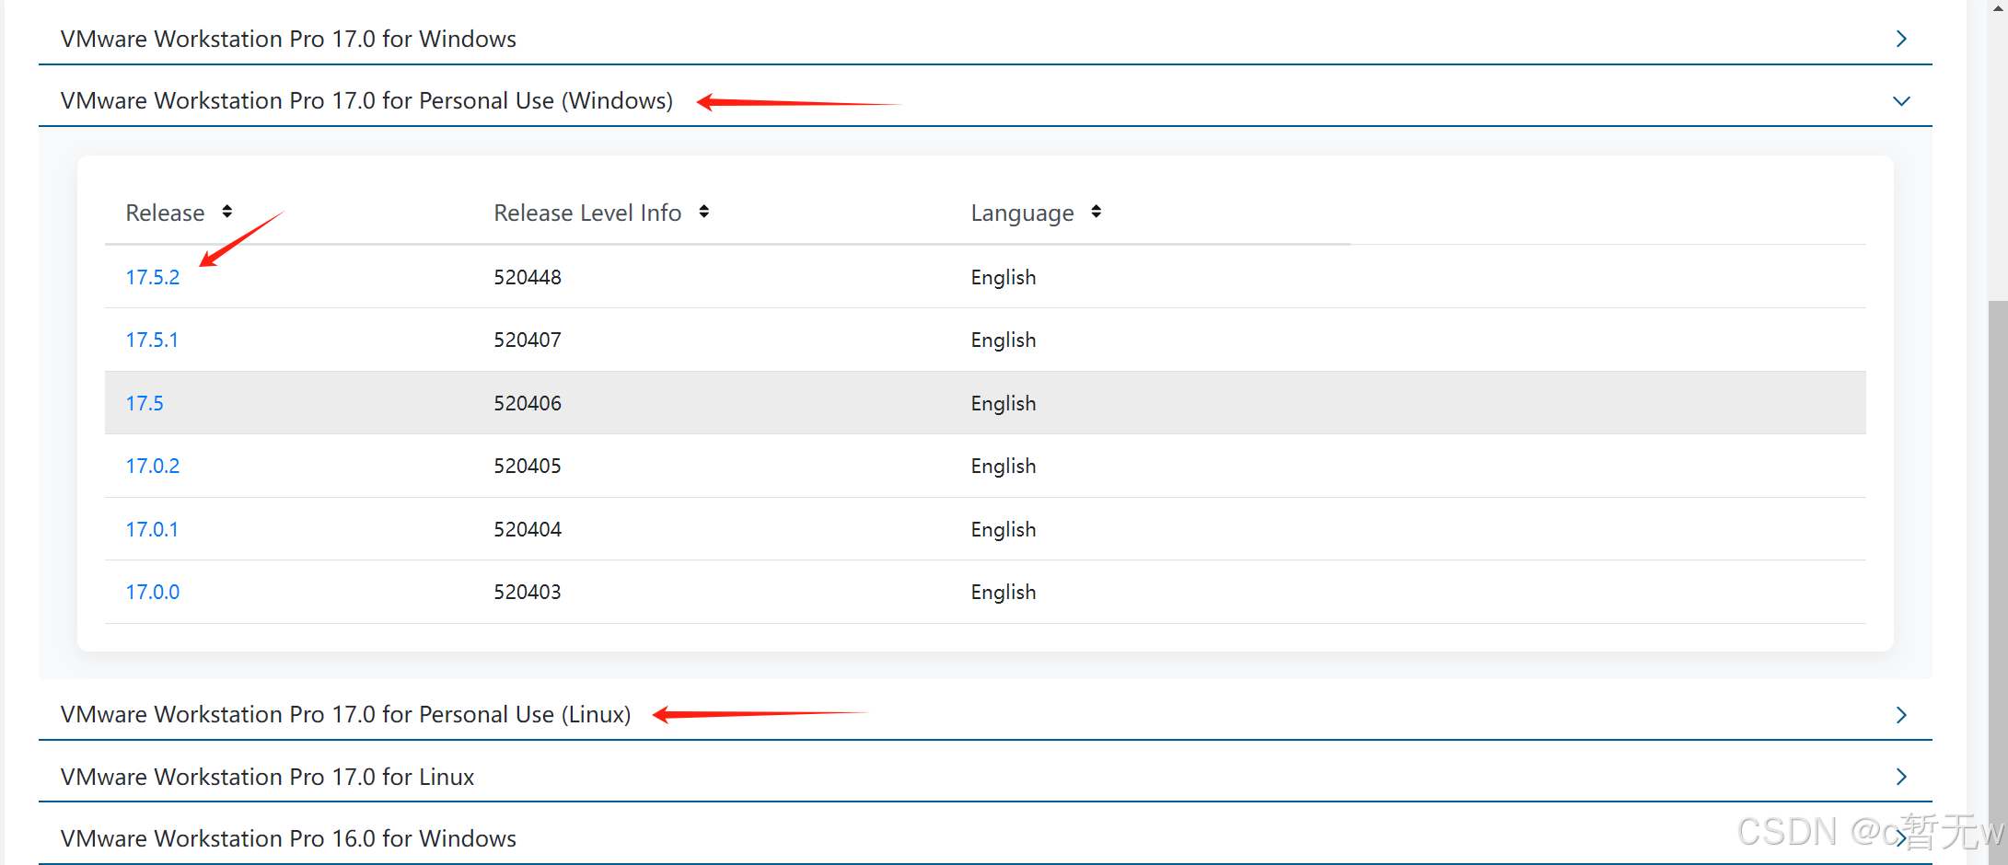This screenshot has width=2008, height=865.
Task: Expand Workstation Pro 17.0 for Linux chevron
Action: 1901,777
